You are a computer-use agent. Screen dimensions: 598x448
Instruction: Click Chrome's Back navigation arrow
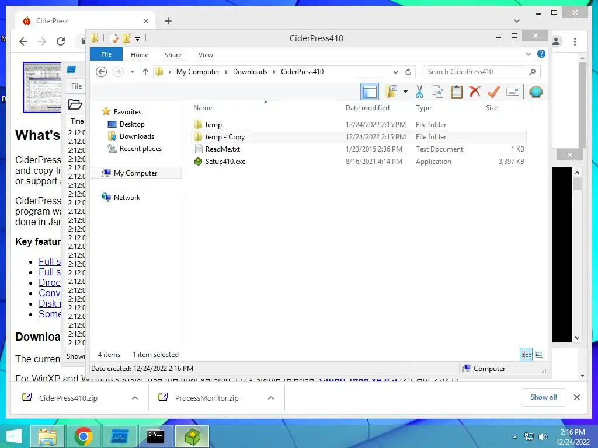(x=23, y=41)
